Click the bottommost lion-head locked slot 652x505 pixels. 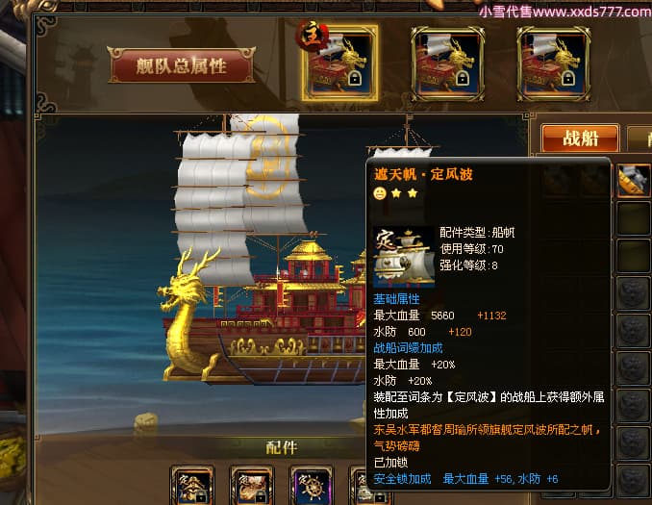click(634, 480)
